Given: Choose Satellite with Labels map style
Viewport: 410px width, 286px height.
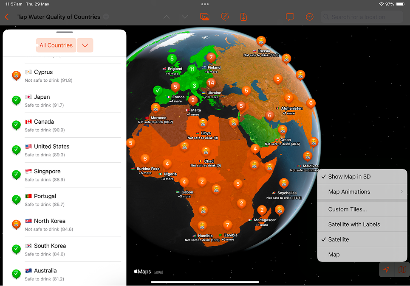Looking at the screenshot, I should pyautogui.click(x=362, y=224).
